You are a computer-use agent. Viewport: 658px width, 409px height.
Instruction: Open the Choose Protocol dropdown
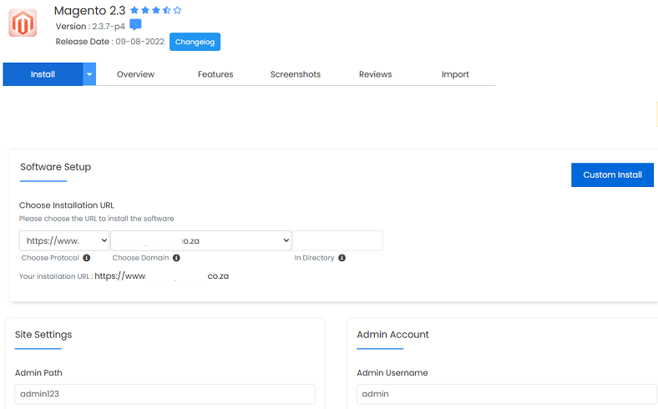pyautogui.click(x=64, y=240)
